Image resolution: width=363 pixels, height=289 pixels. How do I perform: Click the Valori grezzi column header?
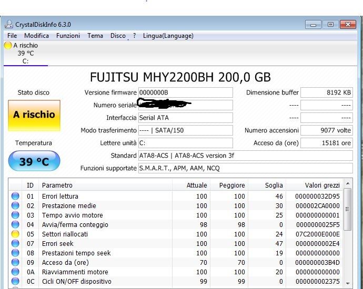click(x=315, y=185)
